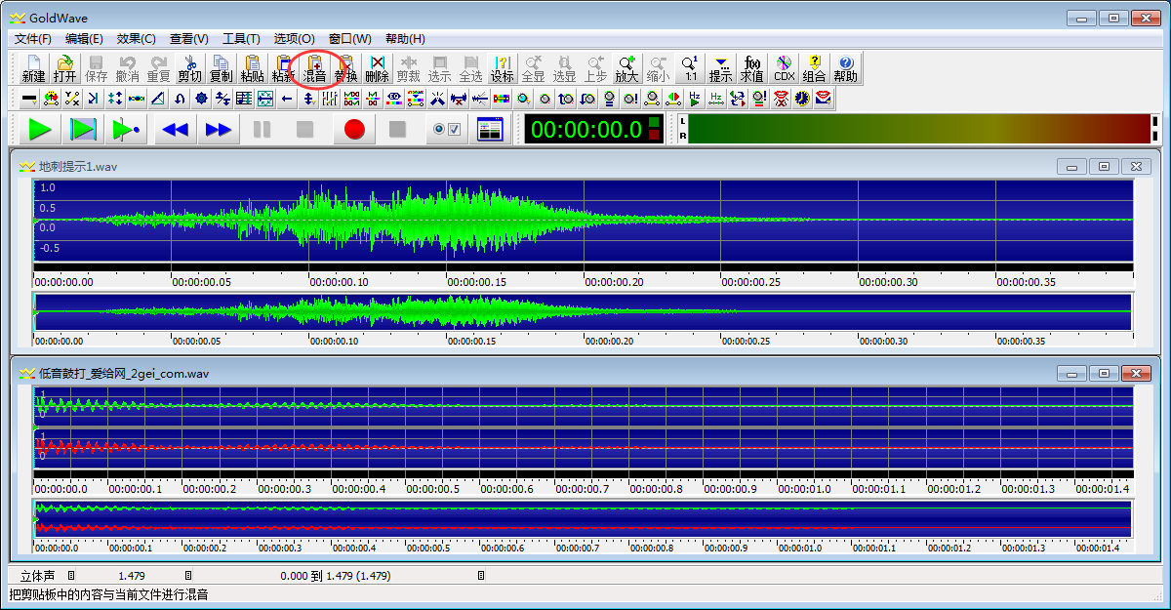
Task: Click the 1:1 zoom button
Action: tap(690, 68)
